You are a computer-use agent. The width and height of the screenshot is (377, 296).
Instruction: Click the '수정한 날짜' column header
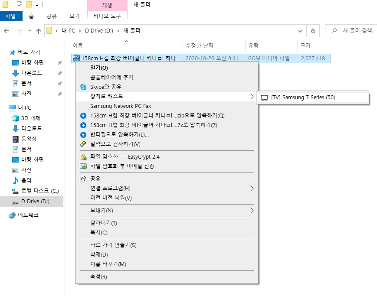[x=200, y=46]
